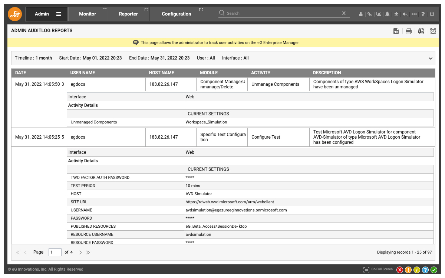Click the orange warning status icon
This screenshot has width=445, height=278.
408,270
